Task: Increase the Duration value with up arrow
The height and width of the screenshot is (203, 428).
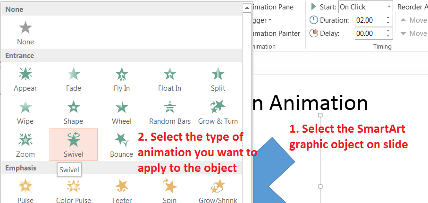Action: click(388, 18)
